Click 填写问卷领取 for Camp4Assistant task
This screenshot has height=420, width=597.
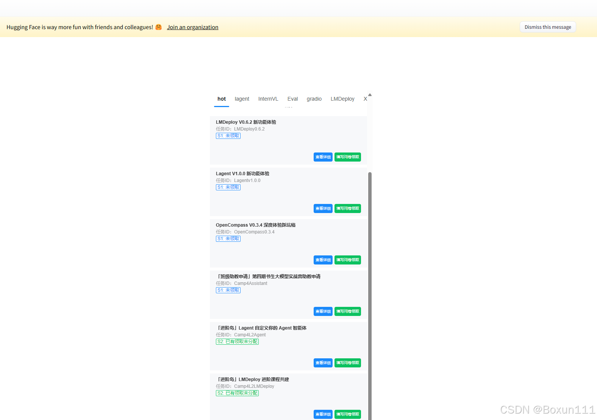(348, 311)
